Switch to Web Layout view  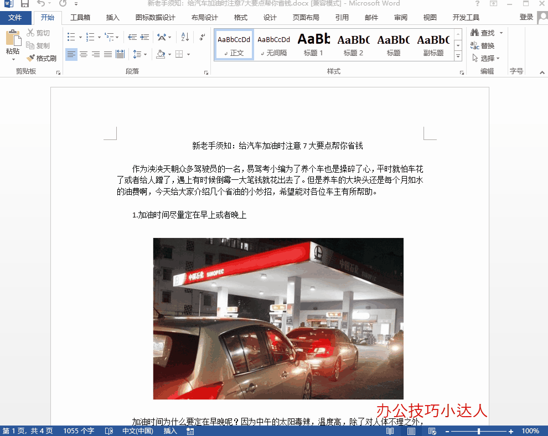[432, 431]
